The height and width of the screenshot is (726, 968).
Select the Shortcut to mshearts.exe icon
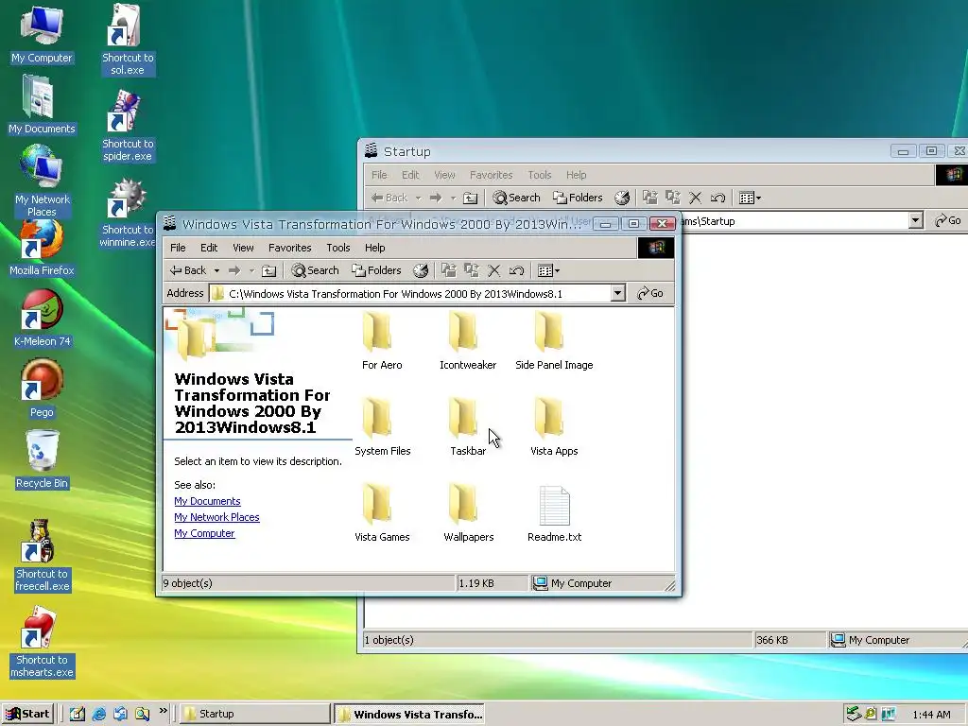[x=42, y=642]
